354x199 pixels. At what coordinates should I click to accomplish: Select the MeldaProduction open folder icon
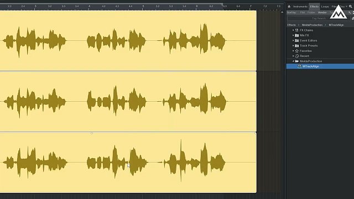[297, 61]
